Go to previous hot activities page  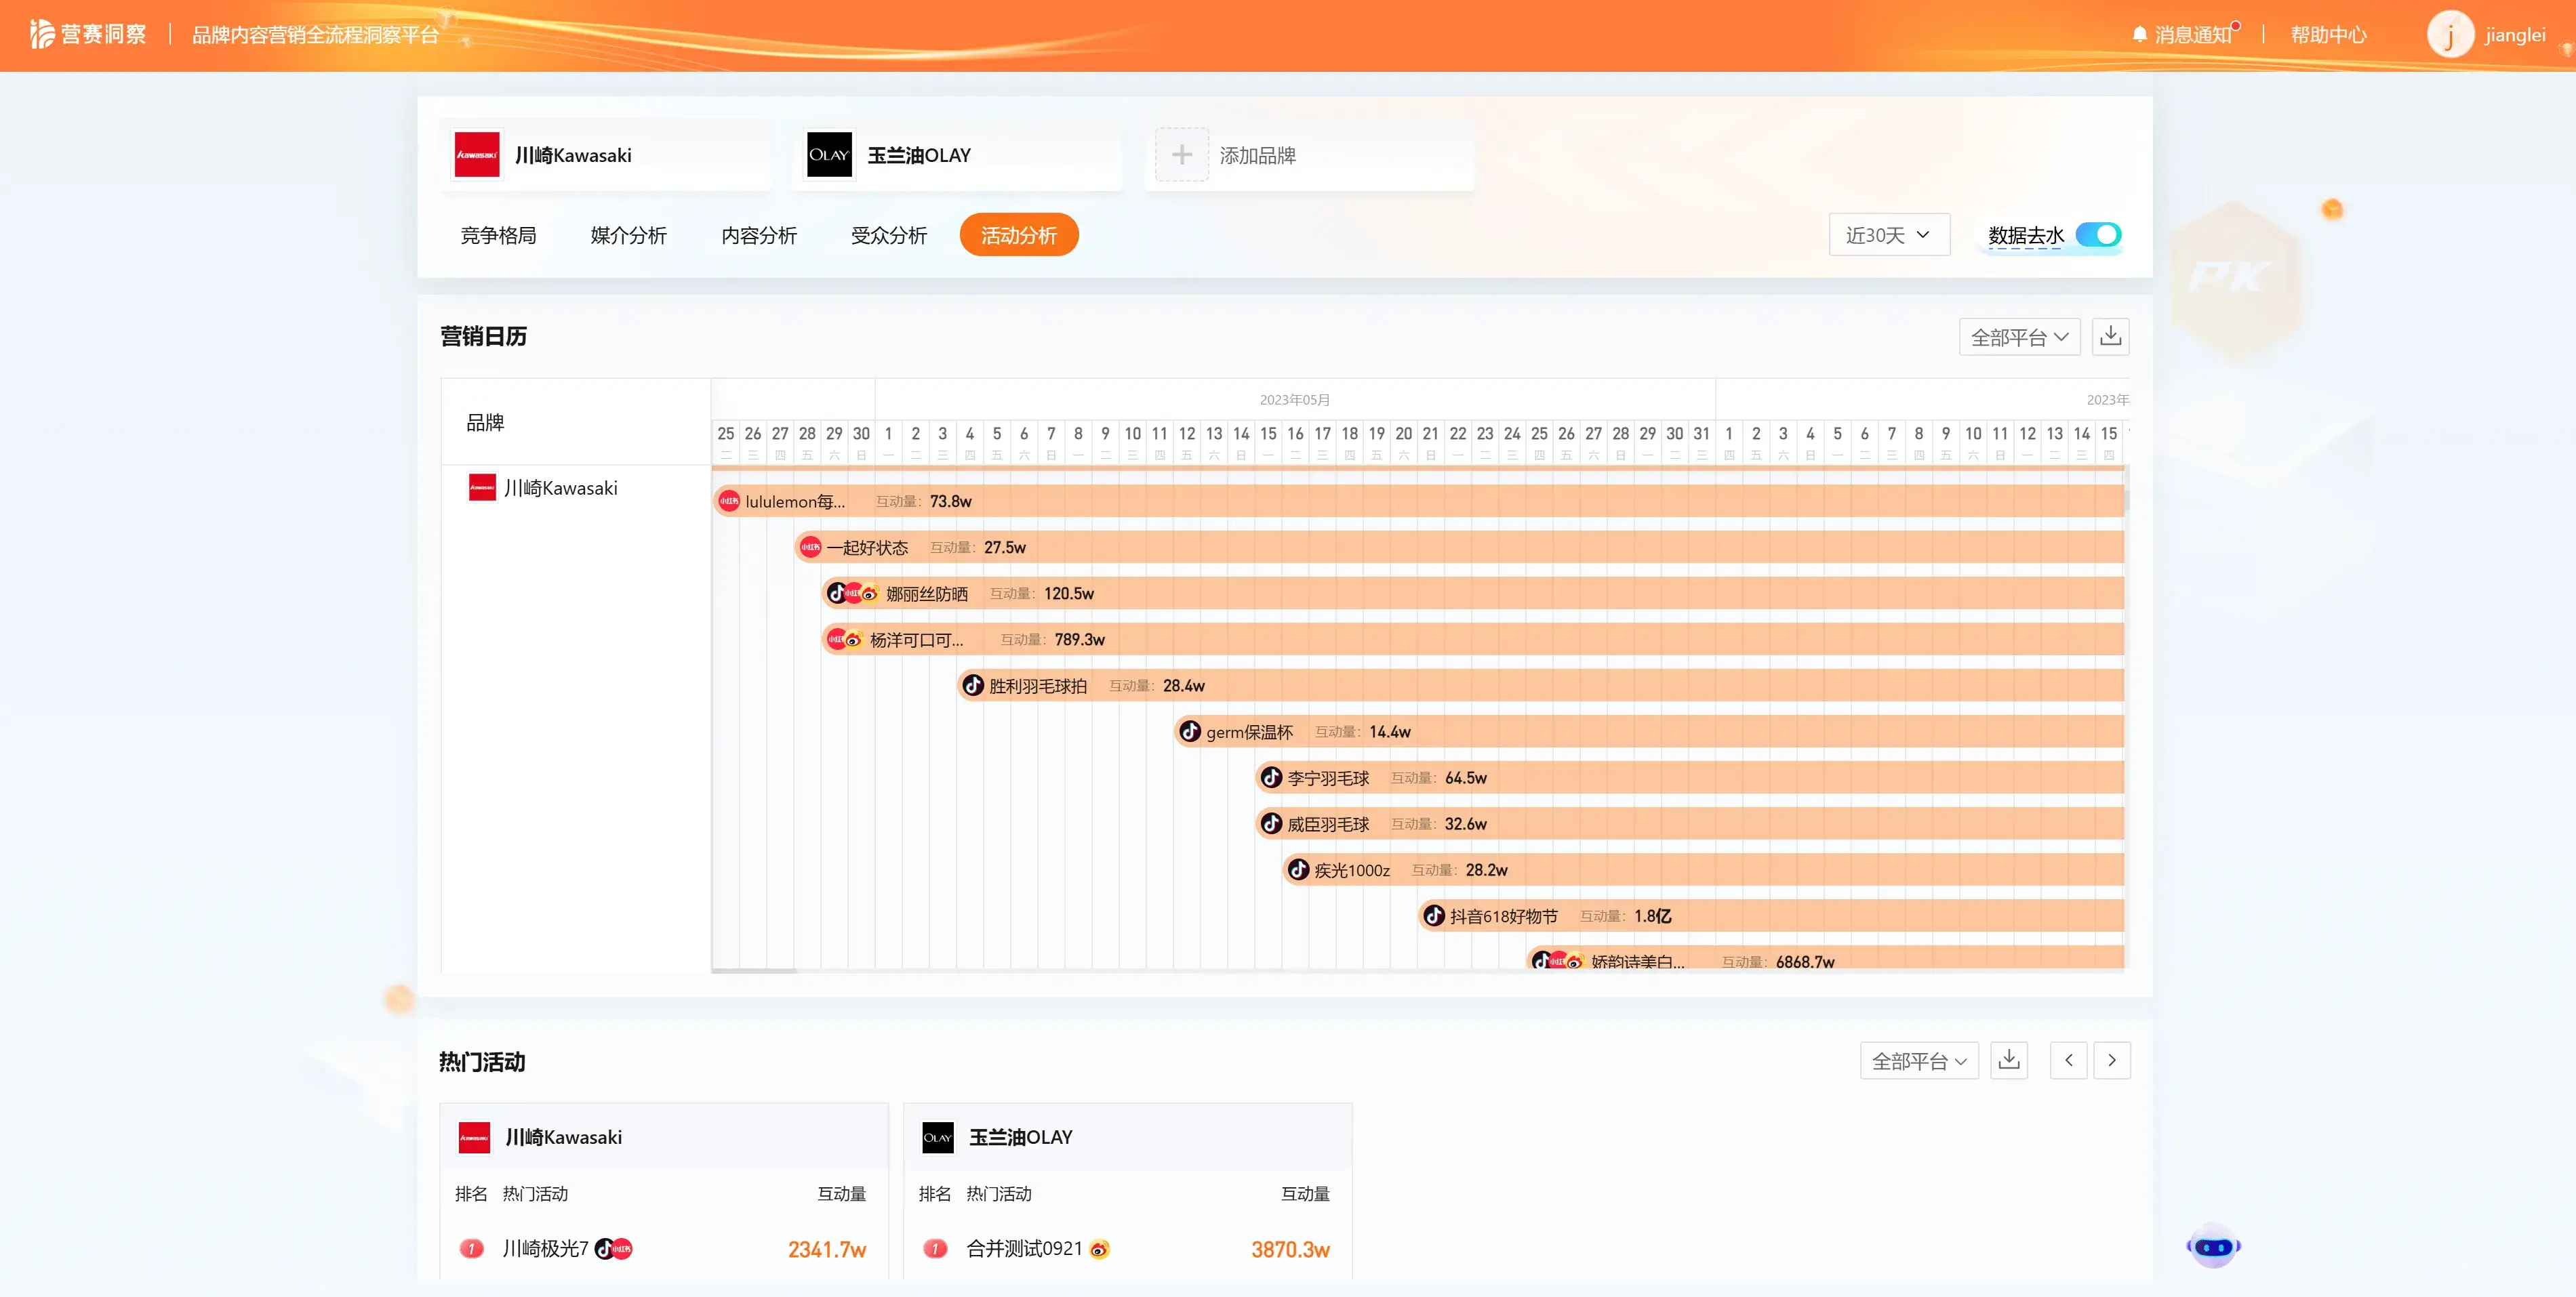2068,1060
